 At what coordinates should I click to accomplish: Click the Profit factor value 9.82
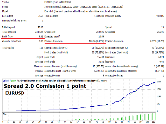tap(41, 37)
